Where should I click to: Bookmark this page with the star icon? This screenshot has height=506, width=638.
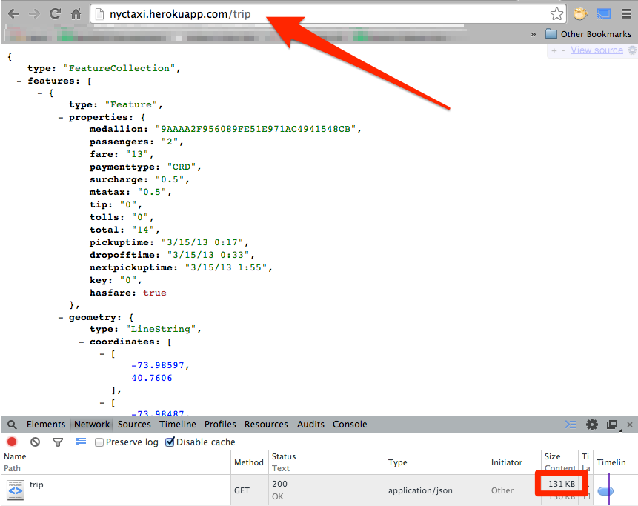click(x=556, y=14)
